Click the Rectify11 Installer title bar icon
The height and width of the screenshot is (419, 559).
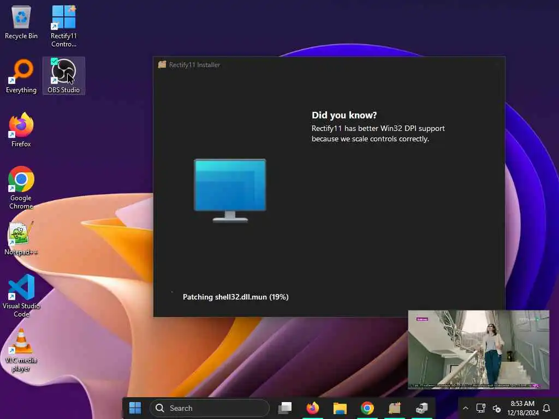162,64
